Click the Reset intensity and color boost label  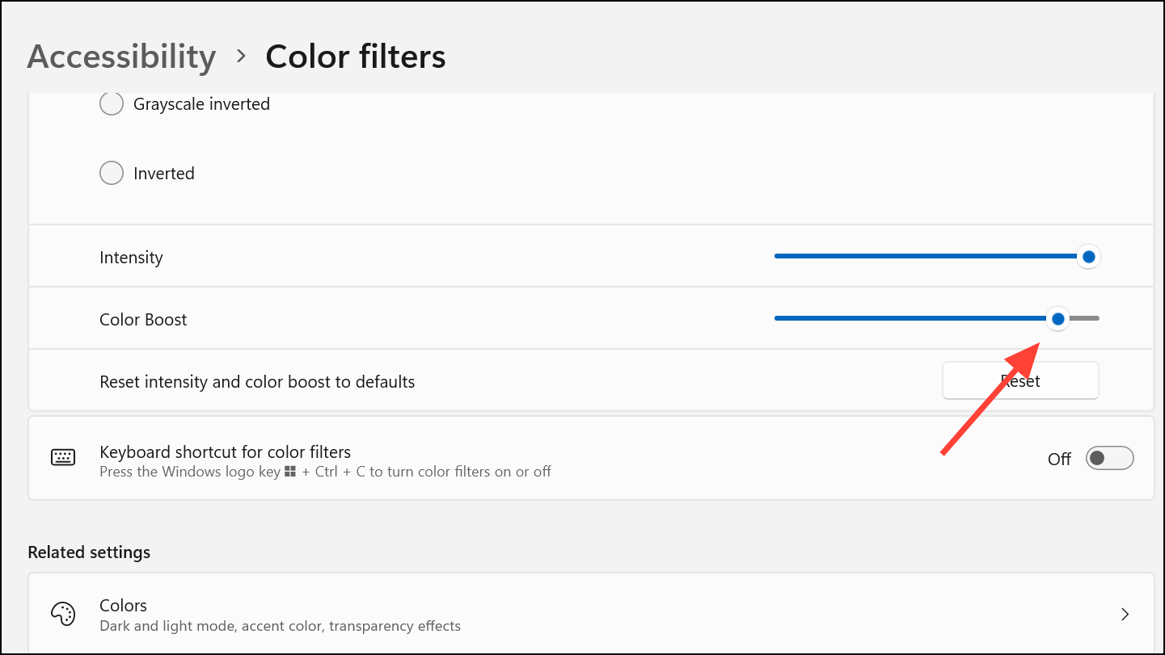coord(257,382)
